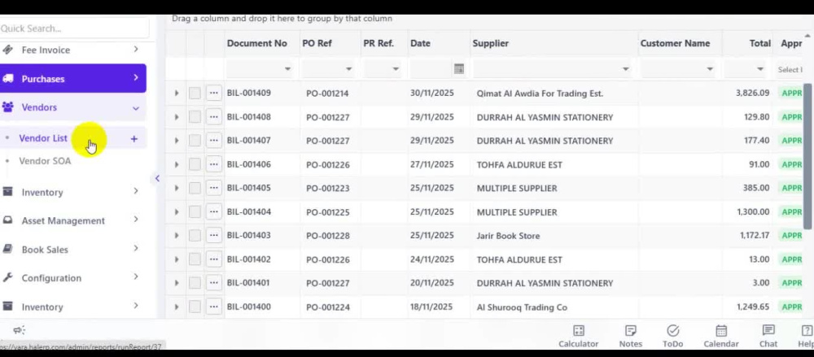Sort by the Date column header
The image size is (814, 357).
coord(420,44)
